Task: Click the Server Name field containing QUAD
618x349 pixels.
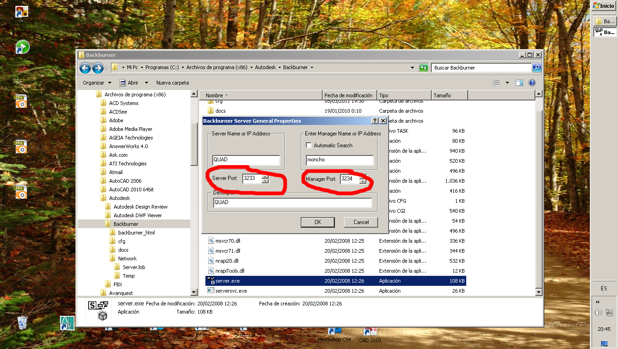Action: tap(246, 160)
